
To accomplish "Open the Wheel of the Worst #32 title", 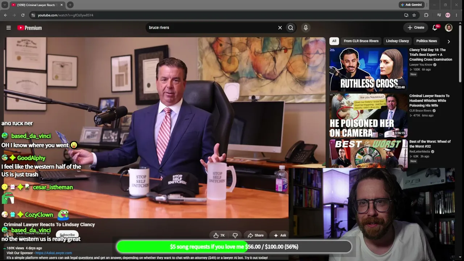I will 430,144.
